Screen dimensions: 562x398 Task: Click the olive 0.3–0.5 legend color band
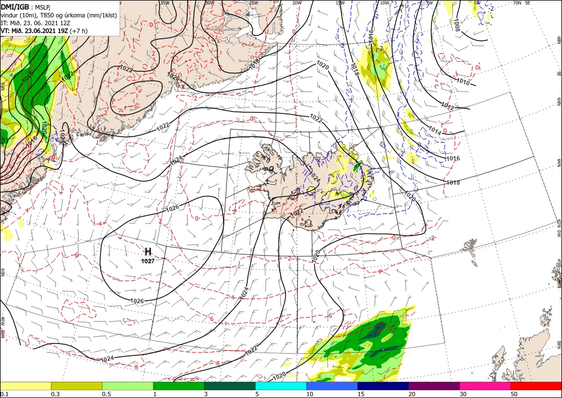click(x=76, y=386)
